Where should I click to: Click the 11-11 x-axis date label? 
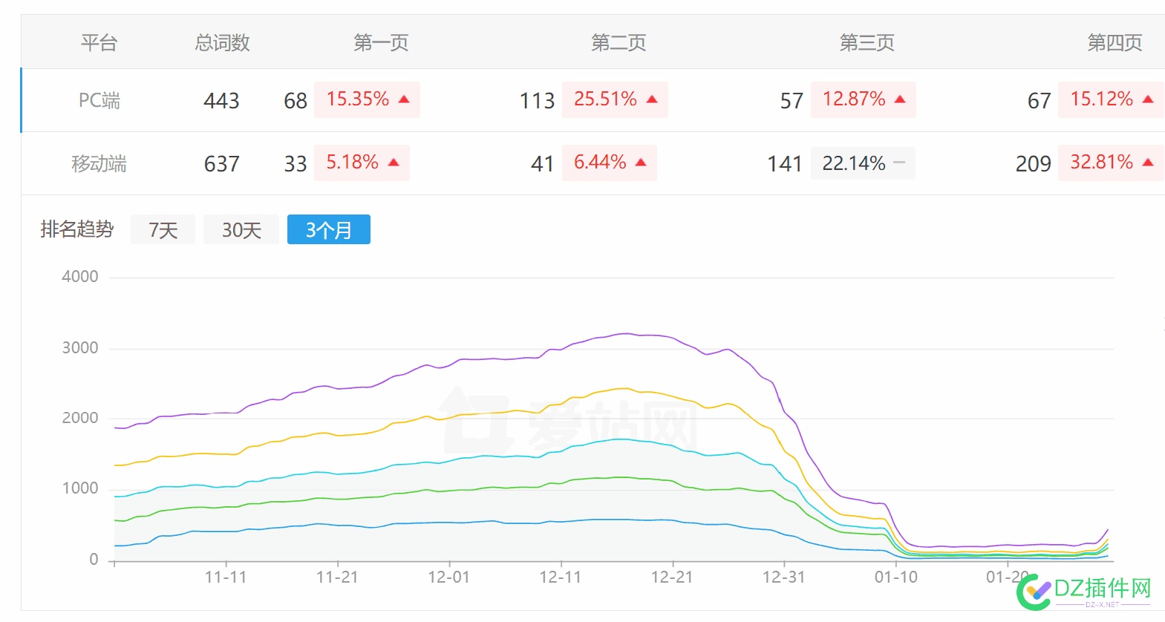point(226,577)
